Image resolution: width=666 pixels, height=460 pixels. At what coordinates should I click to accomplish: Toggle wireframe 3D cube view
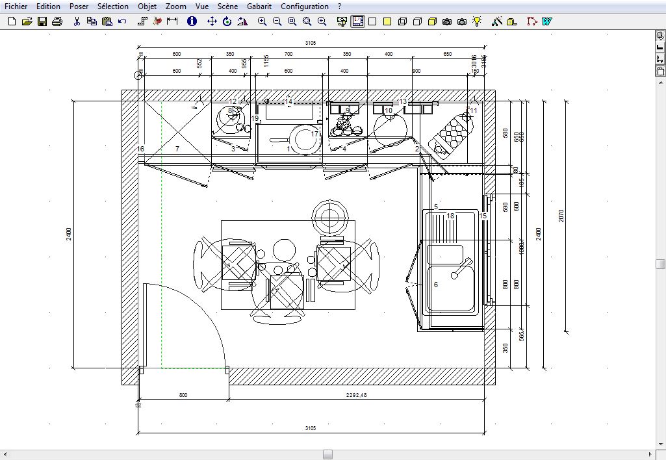coord(402,21)
